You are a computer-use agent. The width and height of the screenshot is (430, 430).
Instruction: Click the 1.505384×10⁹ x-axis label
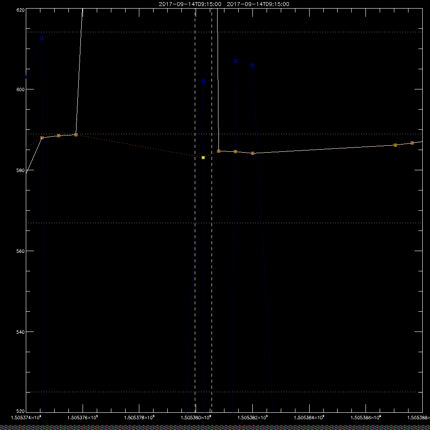(x=309, y=418)
